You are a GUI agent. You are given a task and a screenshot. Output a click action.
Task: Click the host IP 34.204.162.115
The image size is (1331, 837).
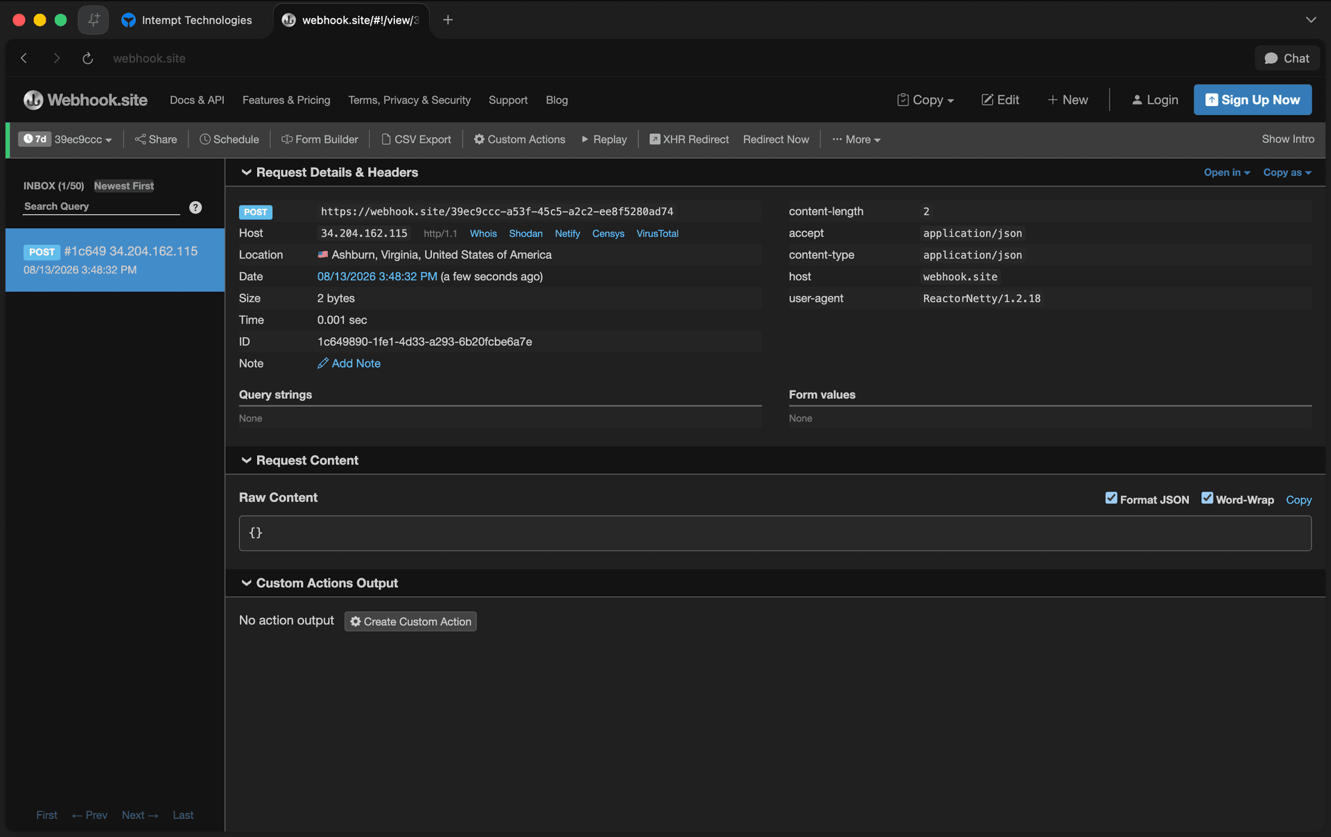pos(364,234)
